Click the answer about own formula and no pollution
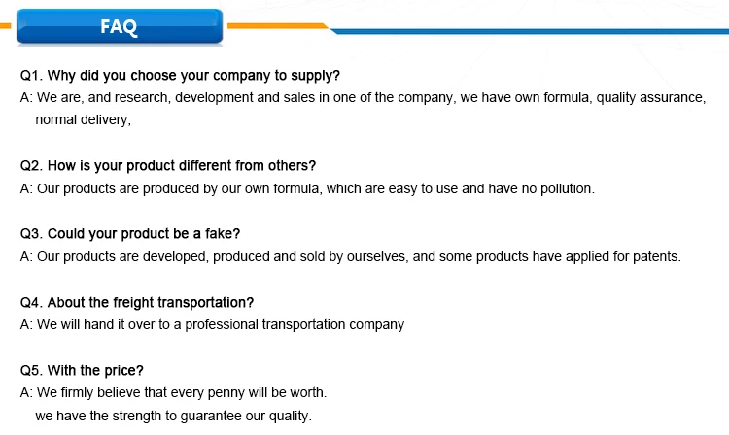This screenshot has width=729, height=435. [307, 188]
